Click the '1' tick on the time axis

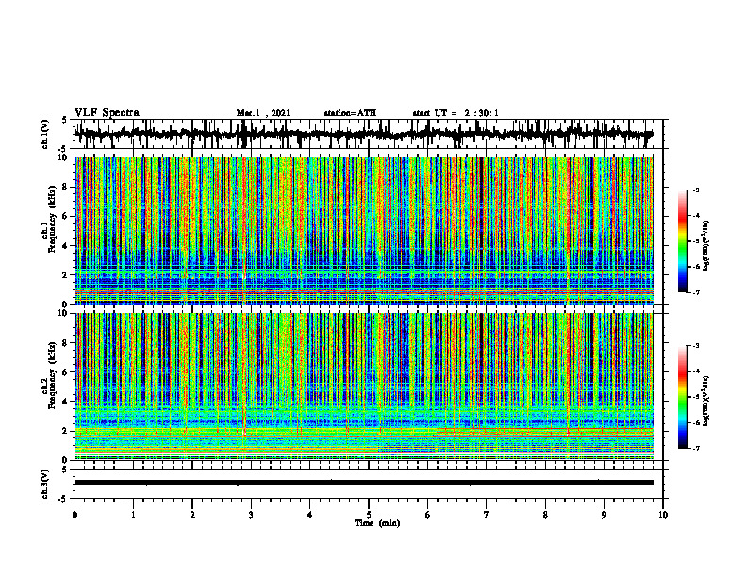(x=133, y=515)
